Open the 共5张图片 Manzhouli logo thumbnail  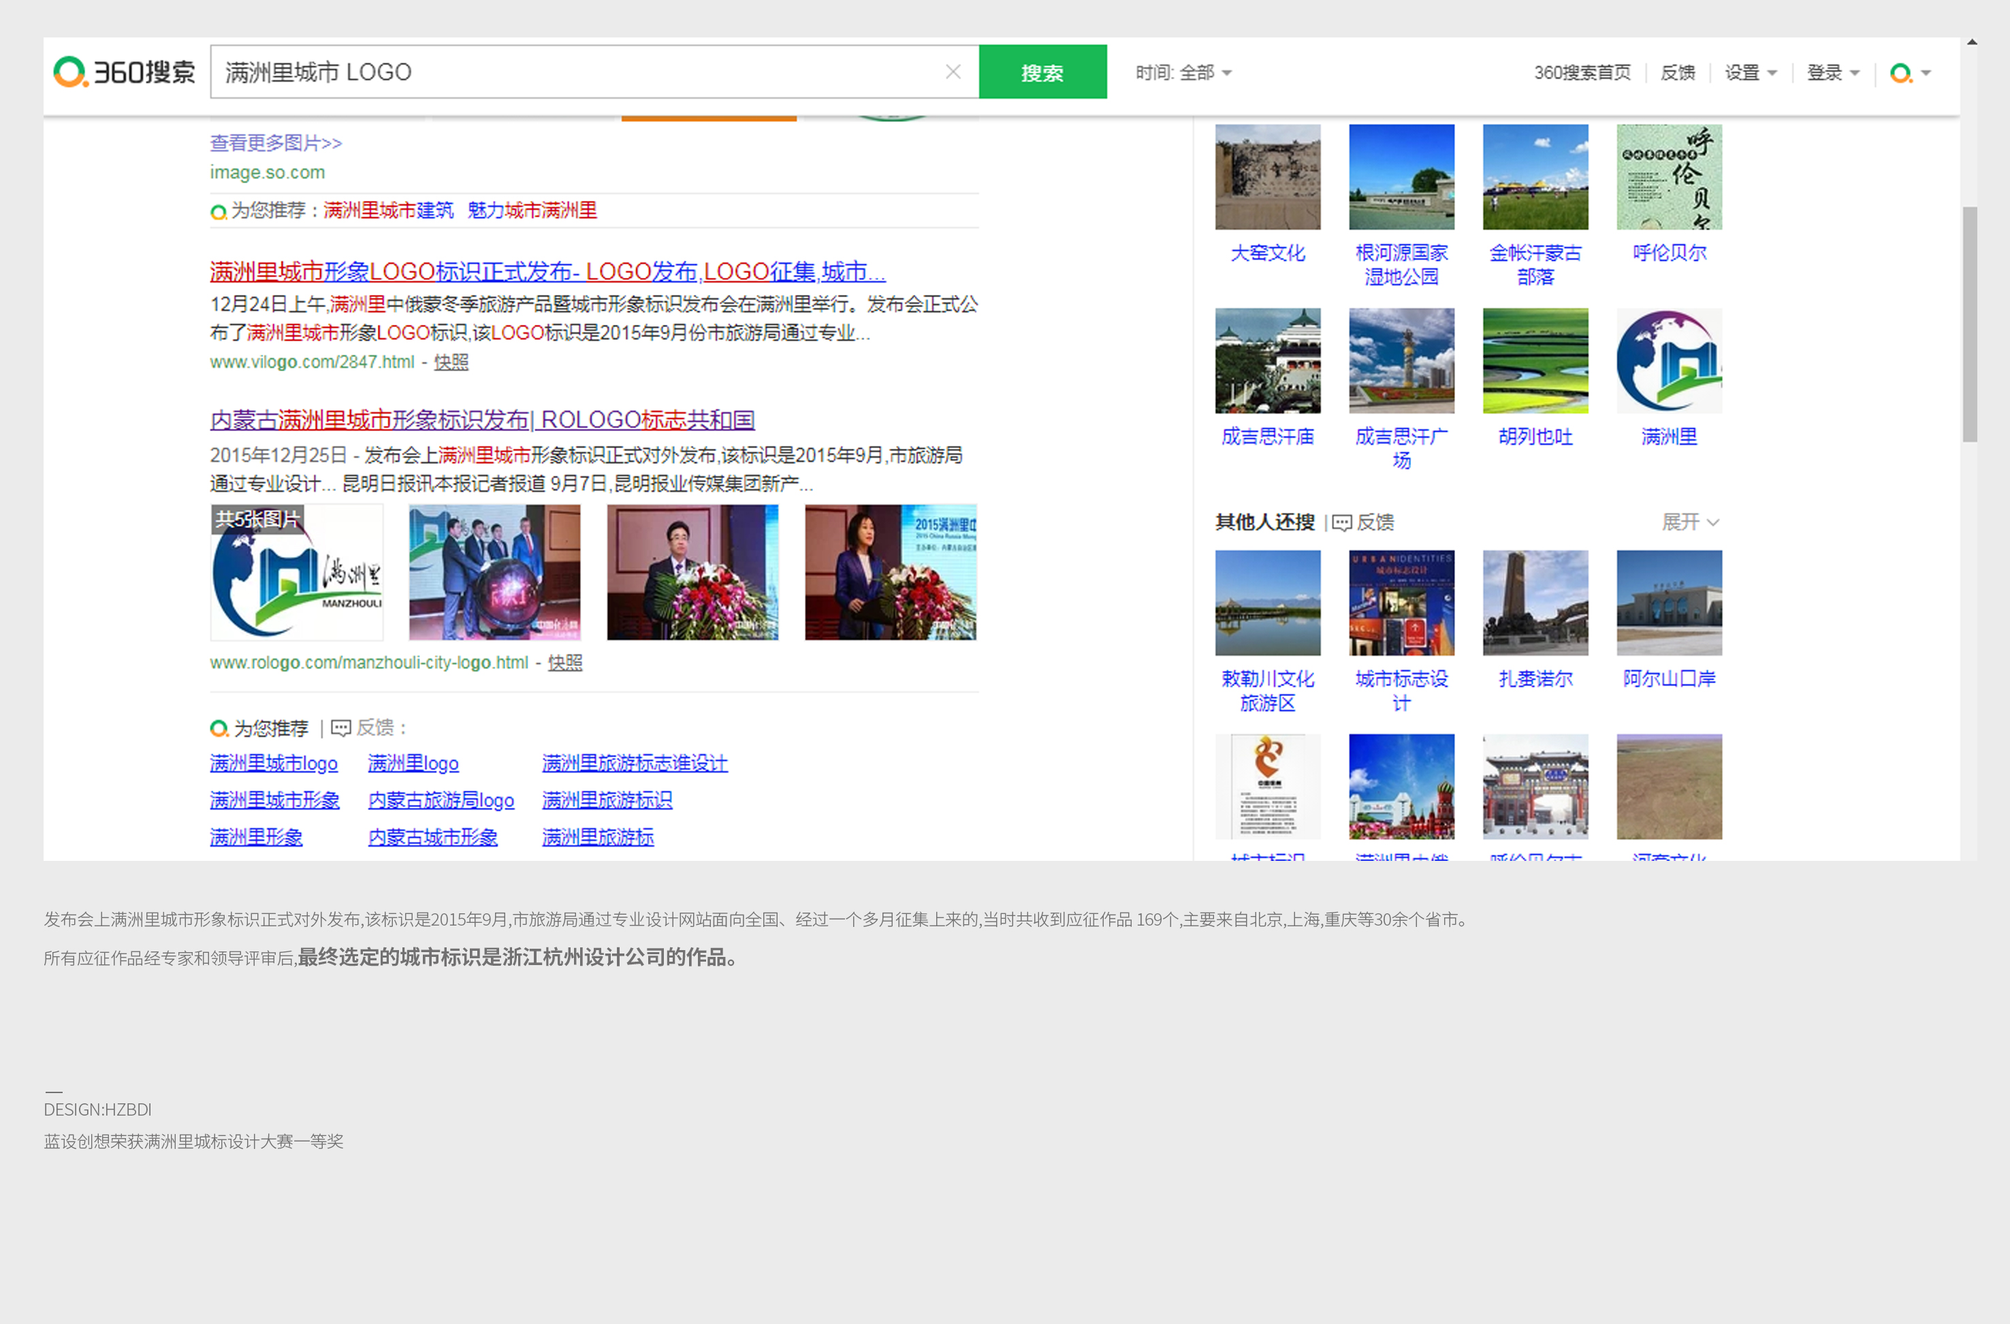(296, 572)
